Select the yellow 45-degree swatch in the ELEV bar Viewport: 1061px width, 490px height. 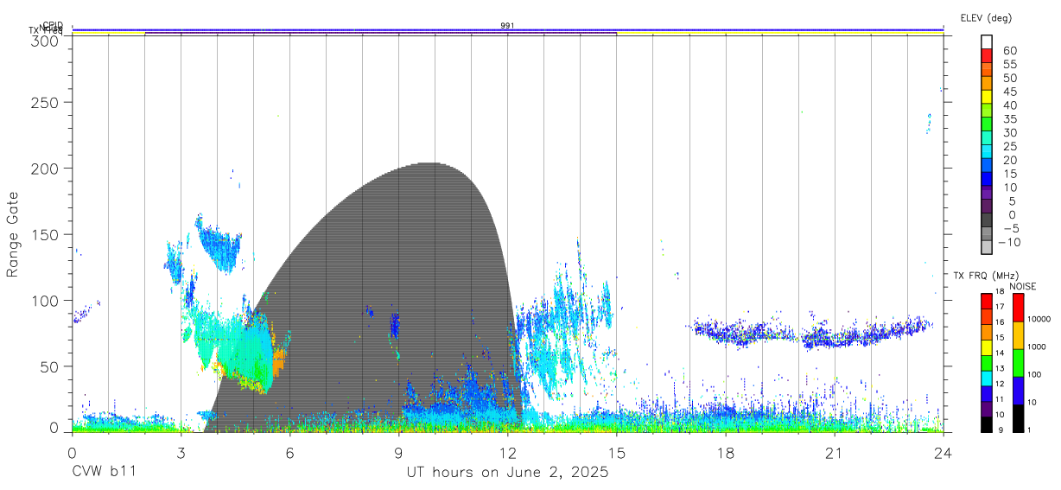pos(987,97)
